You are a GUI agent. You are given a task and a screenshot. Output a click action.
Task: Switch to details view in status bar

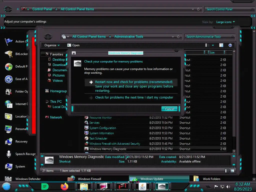(x=227, y=171)
